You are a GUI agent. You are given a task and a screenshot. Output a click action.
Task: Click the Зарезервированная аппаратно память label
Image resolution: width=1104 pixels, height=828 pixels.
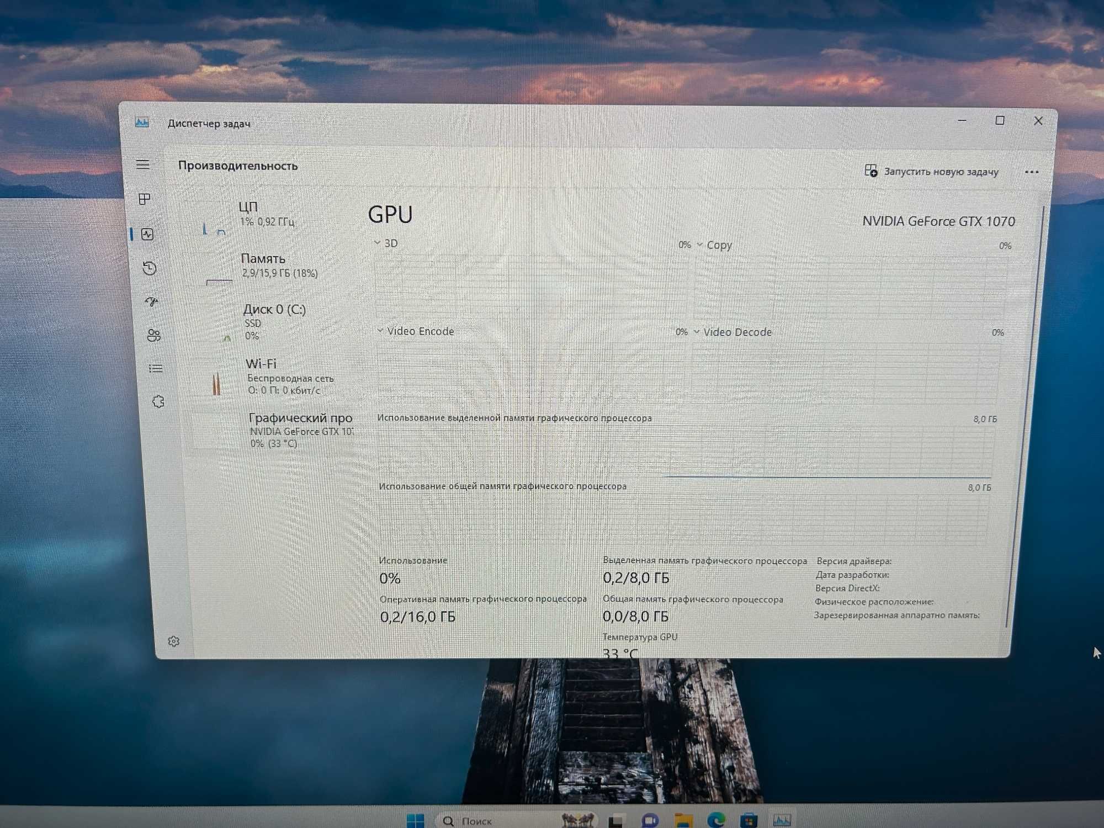[896, 615]
